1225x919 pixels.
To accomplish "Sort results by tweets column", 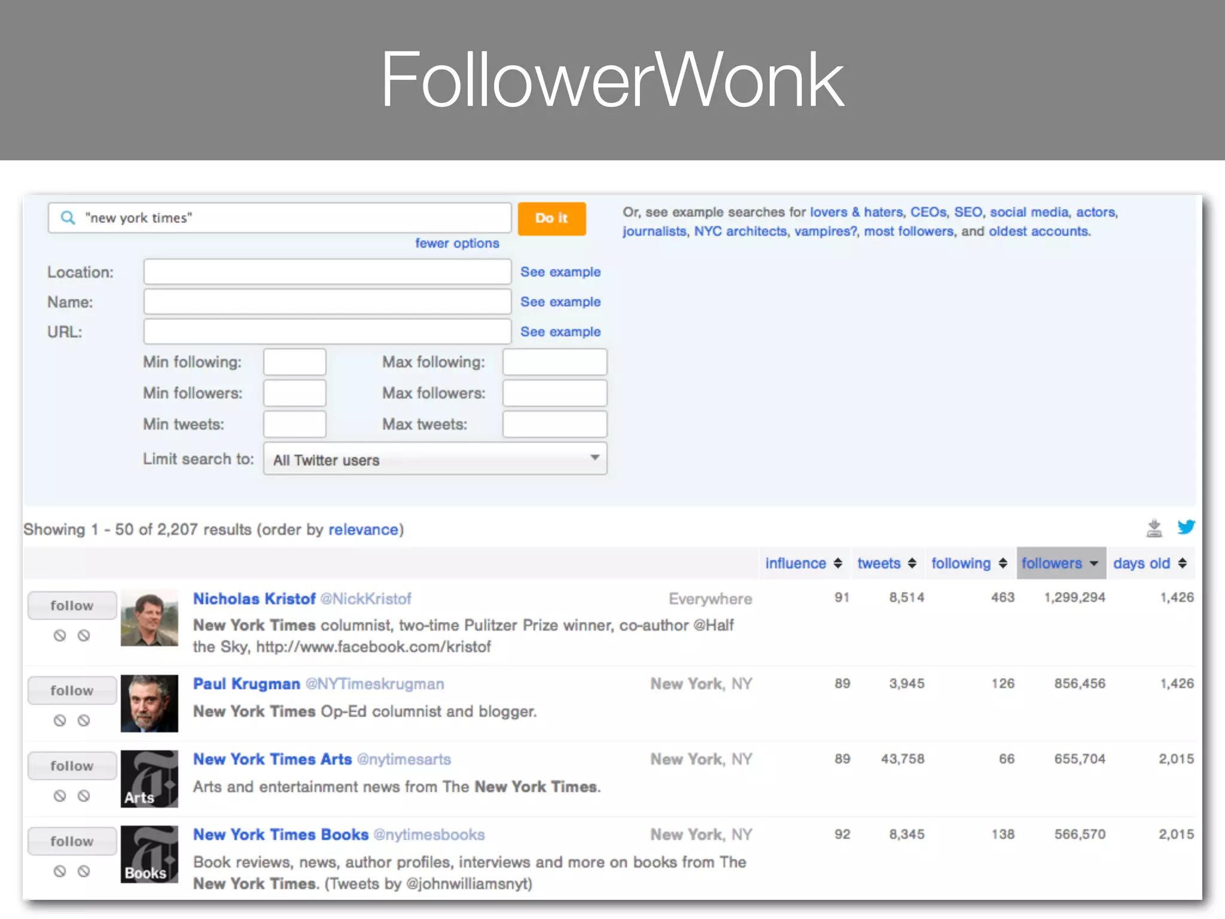I will [x=886, y=563].
